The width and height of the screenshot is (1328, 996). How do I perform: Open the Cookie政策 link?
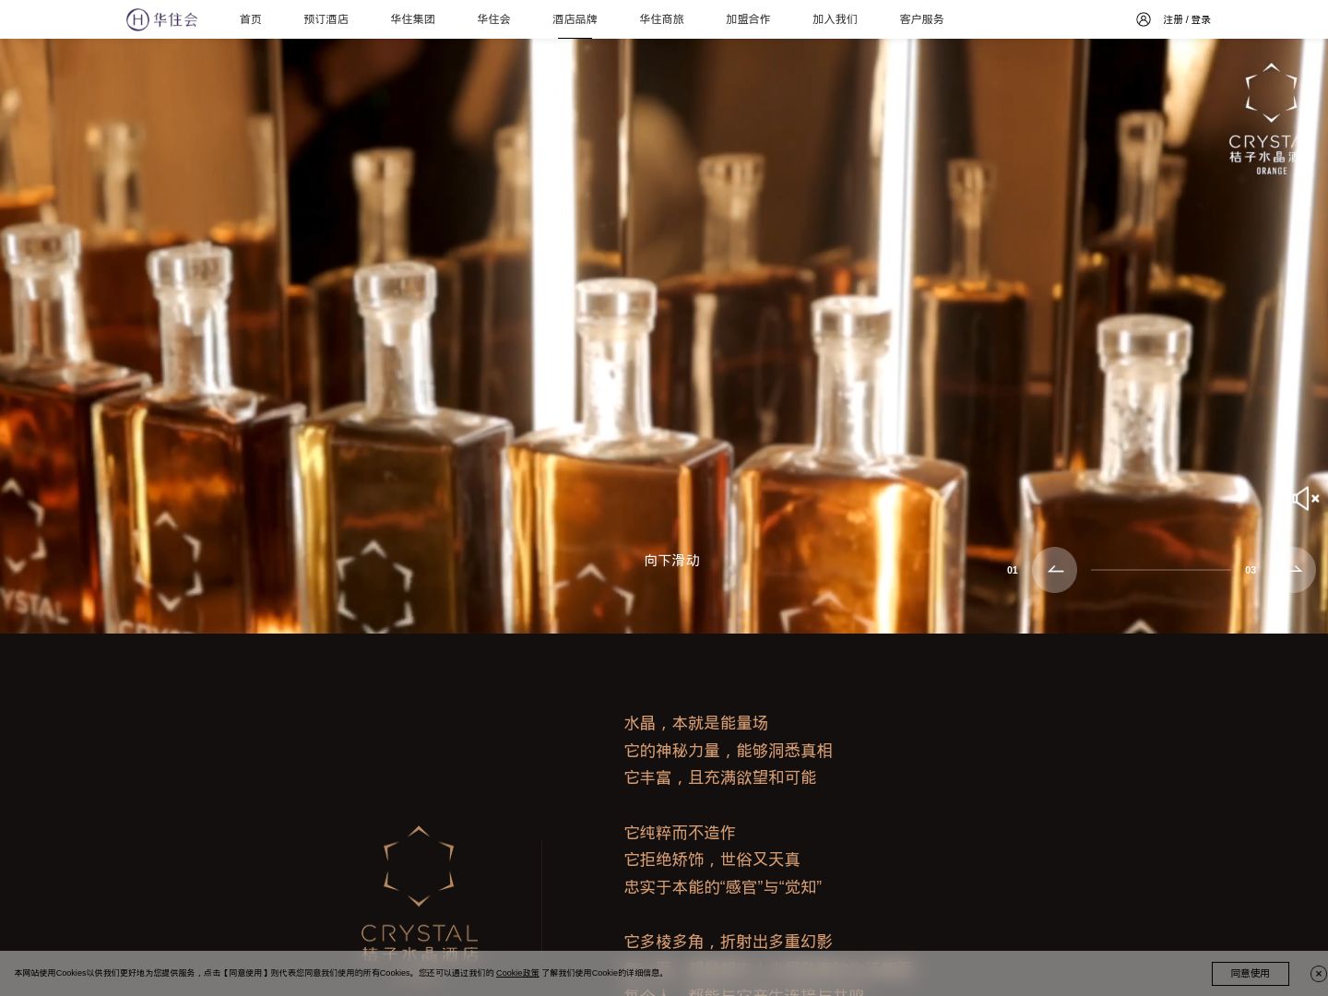coord(517,973)
